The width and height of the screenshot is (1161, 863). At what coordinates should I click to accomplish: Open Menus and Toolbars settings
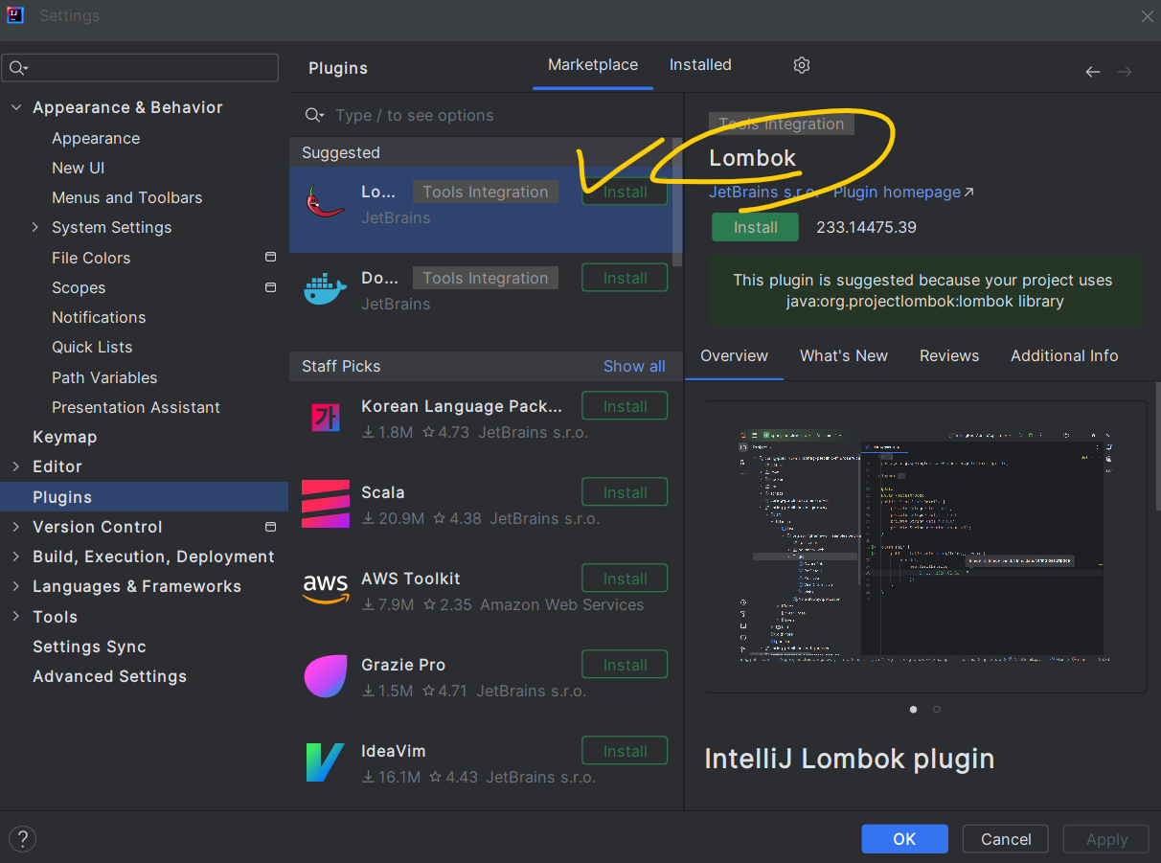click(x=127, y=197)
